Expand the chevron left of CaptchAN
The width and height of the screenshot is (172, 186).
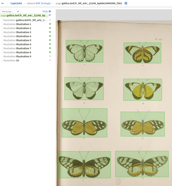point(2,3)
